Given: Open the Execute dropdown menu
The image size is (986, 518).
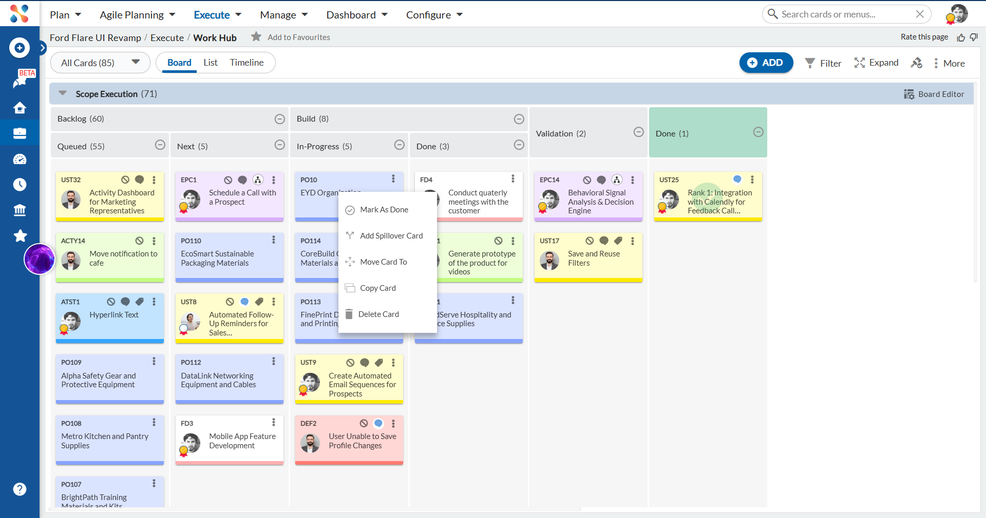Looking at the screenshot, I should pos(217,15).
